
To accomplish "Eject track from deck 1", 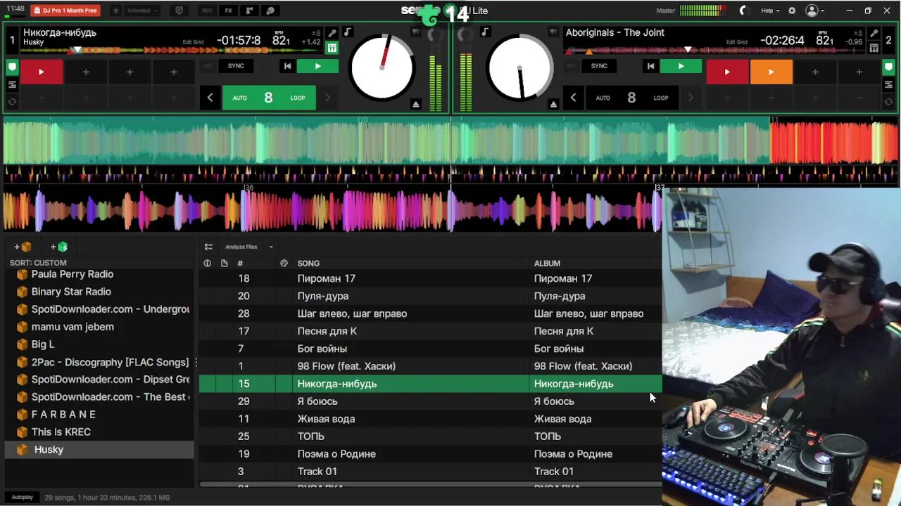I will (416, 104).
